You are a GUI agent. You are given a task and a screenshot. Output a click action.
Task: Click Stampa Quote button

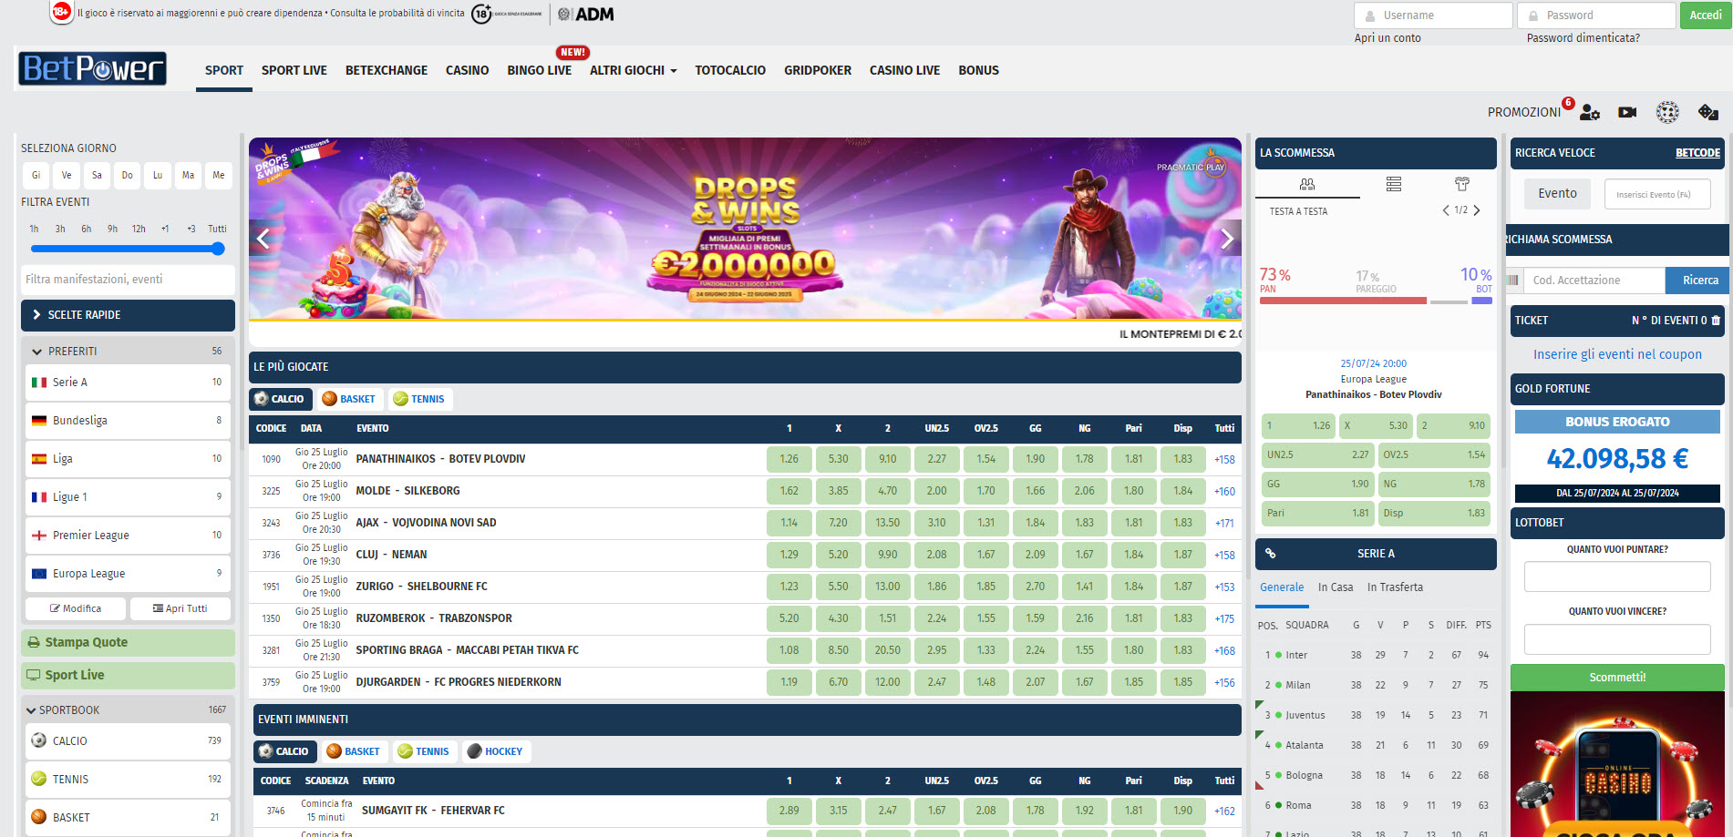128,642
